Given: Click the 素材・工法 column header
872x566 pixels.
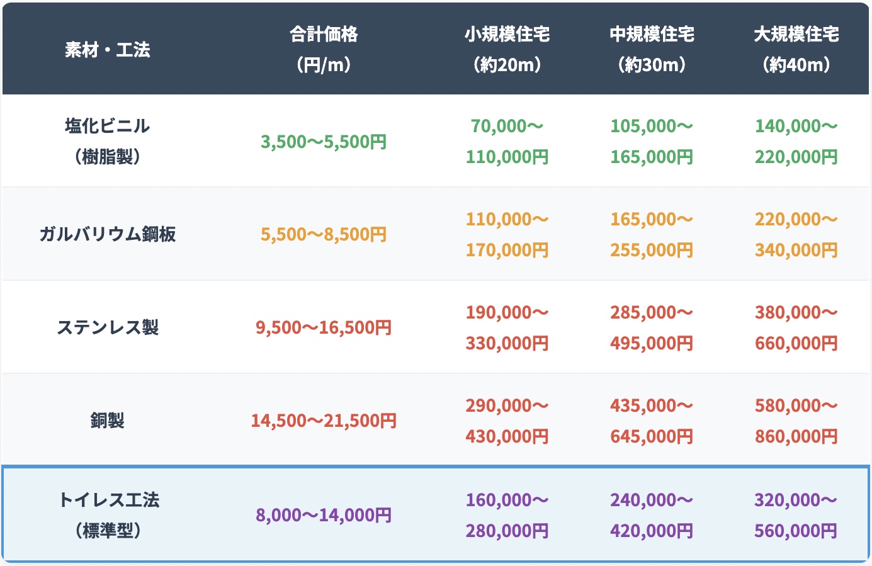Looking at the screenshot, I should (x=108, y=49).
